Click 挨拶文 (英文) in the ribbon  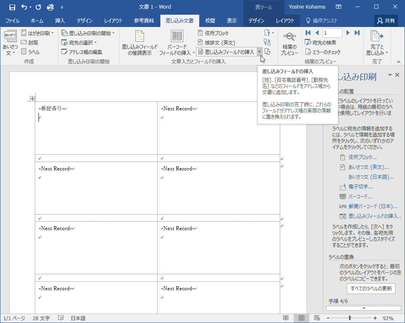coord(216,43)
